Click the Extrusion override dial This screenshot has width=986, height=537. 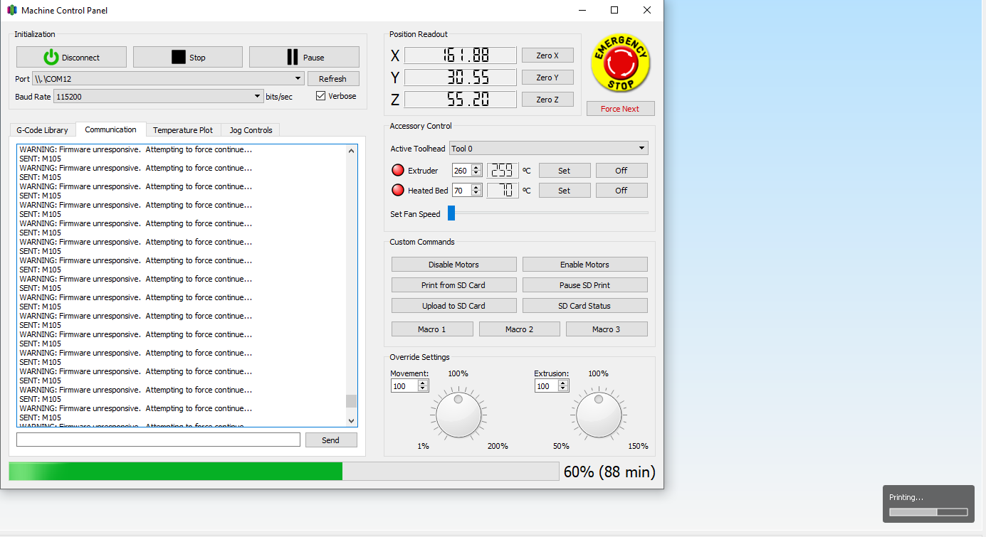point(599,415)
